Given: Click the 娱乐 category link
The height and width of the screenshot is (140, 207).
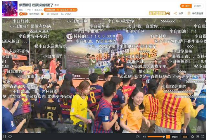Looking at the screenshot, I should pos(21,10).
